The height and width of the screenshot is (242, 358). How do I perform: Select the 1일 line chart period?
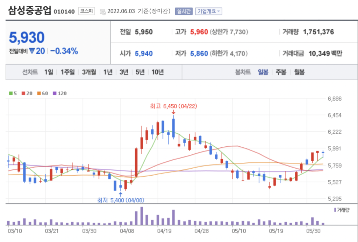pos(49,72)
